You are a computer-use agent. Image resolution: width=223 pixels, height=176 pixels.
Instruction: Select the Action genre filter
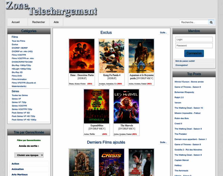[29, 164]
